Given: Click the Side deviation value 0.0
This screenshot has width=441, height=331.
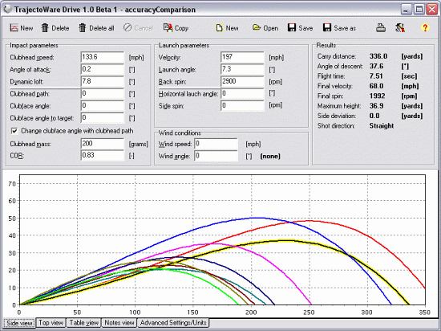Looking at the screenshot, I should point(374,116).
